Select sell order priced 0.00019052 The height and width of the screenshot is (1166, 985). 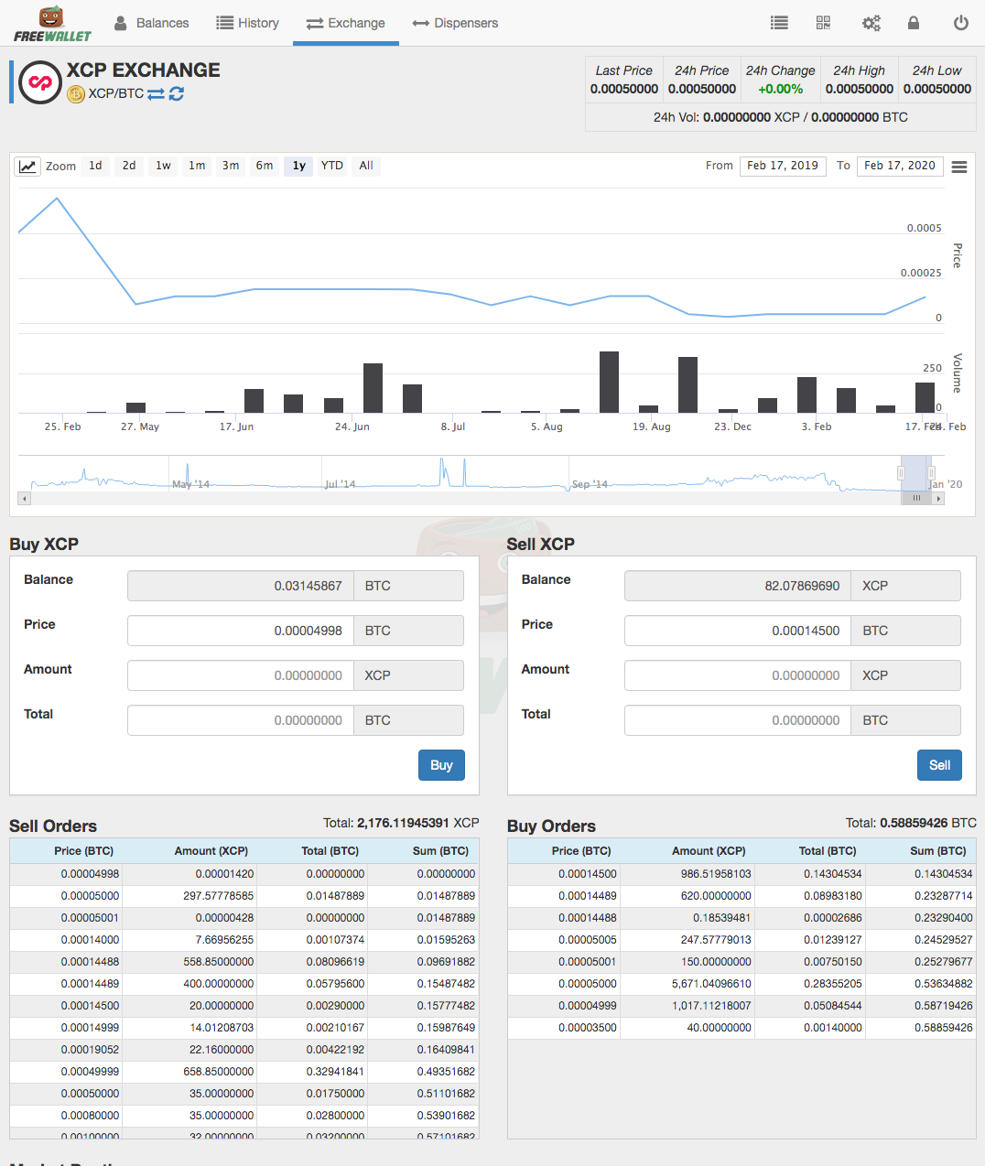[244, 1050]
